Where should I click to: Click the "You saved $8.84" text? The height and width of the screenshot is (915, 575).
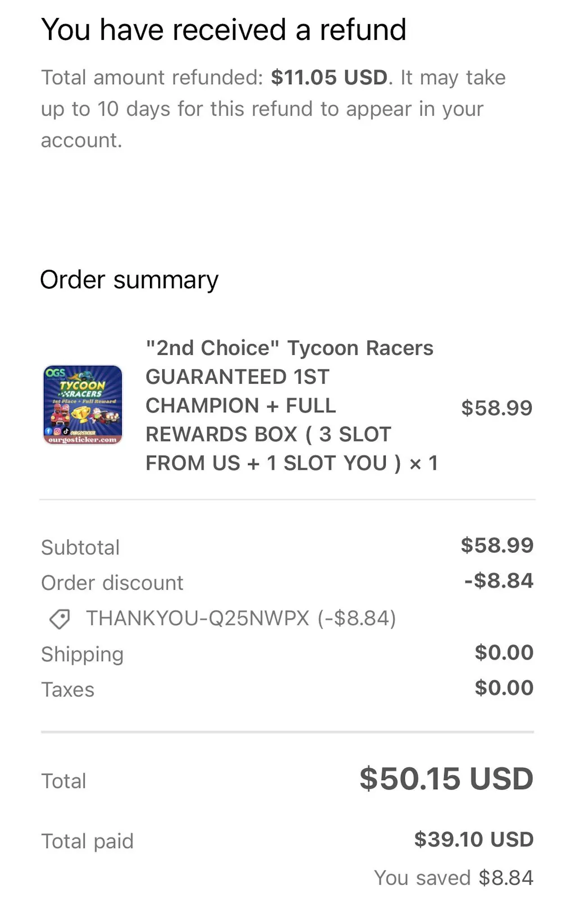[454, 878]
